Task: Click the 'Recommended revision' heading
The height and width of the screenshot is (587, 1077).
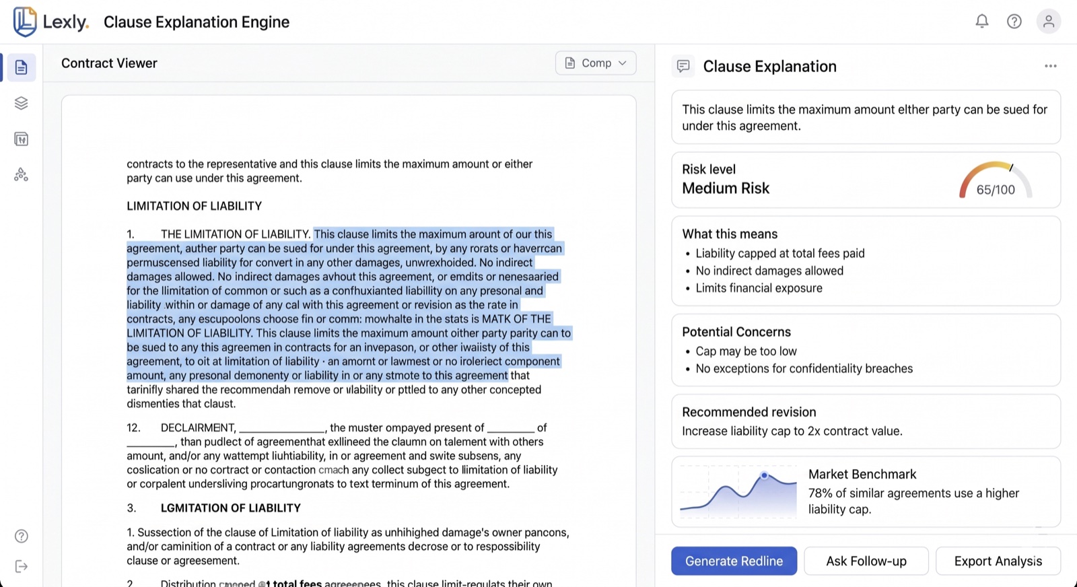Action: [x=749, y=412]
